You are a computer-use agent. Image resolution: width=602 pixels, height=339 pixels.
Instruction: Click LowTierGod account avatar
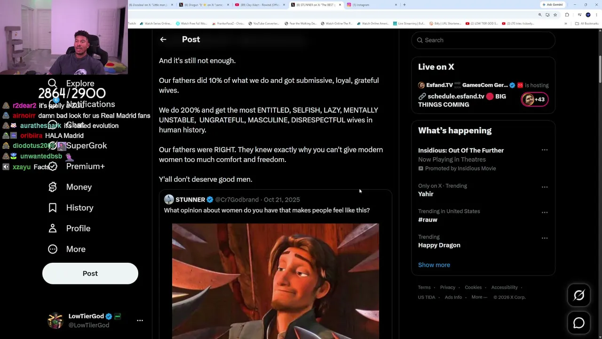[x=55, y=320]
